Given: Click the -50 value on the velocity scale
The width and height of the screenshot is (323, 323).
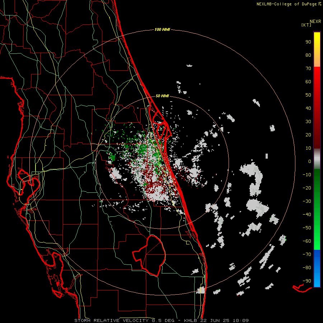Looking at the screenshot, I should [x=307, y=228].
